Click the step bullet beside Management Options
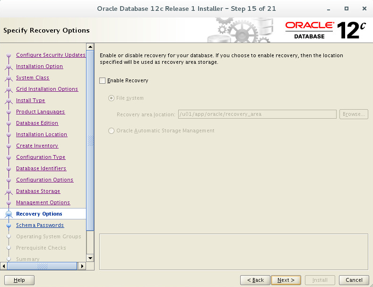373x287 pixels. [x=9, y=203]
